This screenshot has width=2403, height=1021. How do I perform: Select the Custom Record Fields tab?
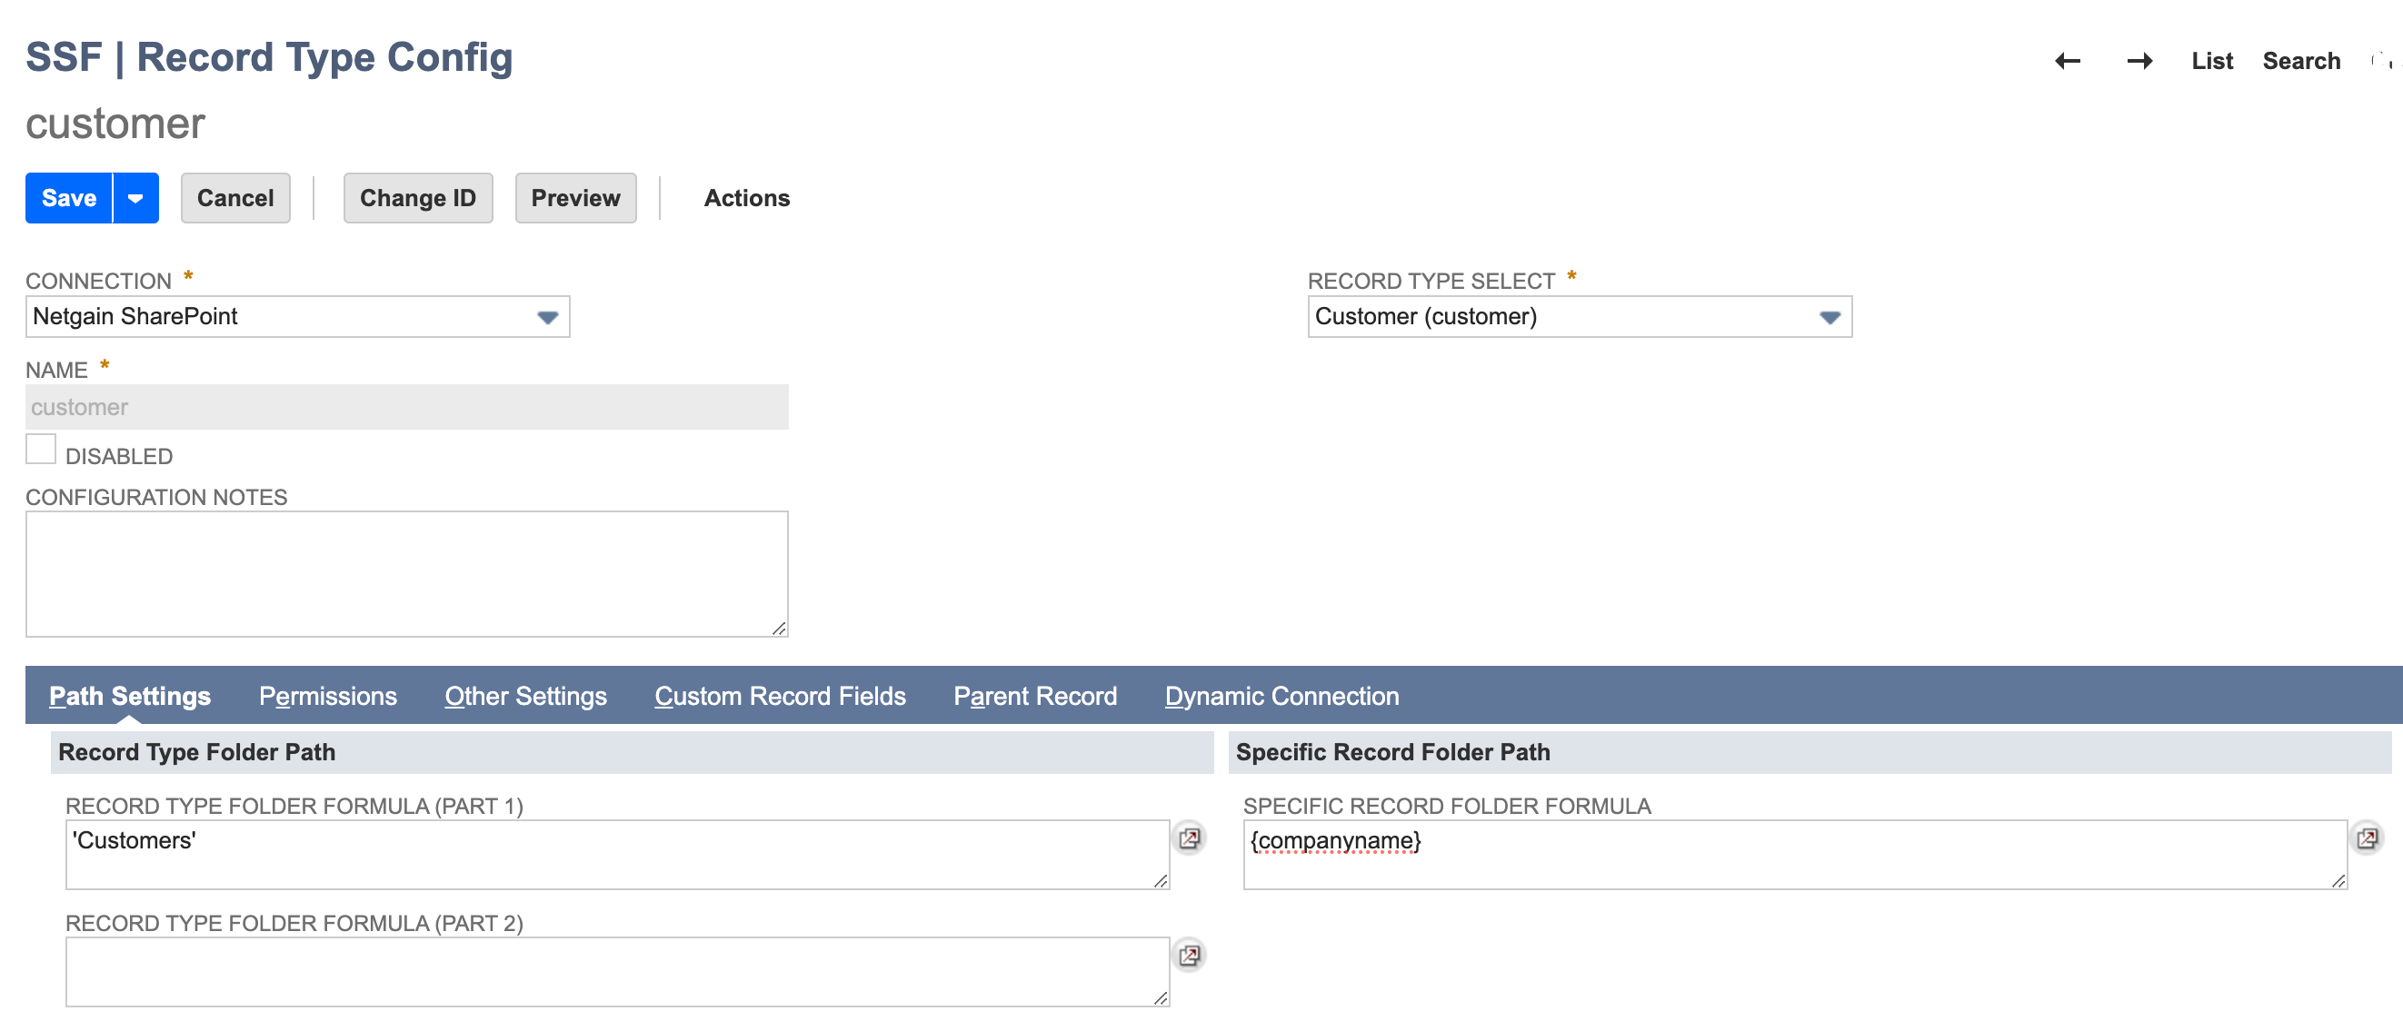pos(780,696)
